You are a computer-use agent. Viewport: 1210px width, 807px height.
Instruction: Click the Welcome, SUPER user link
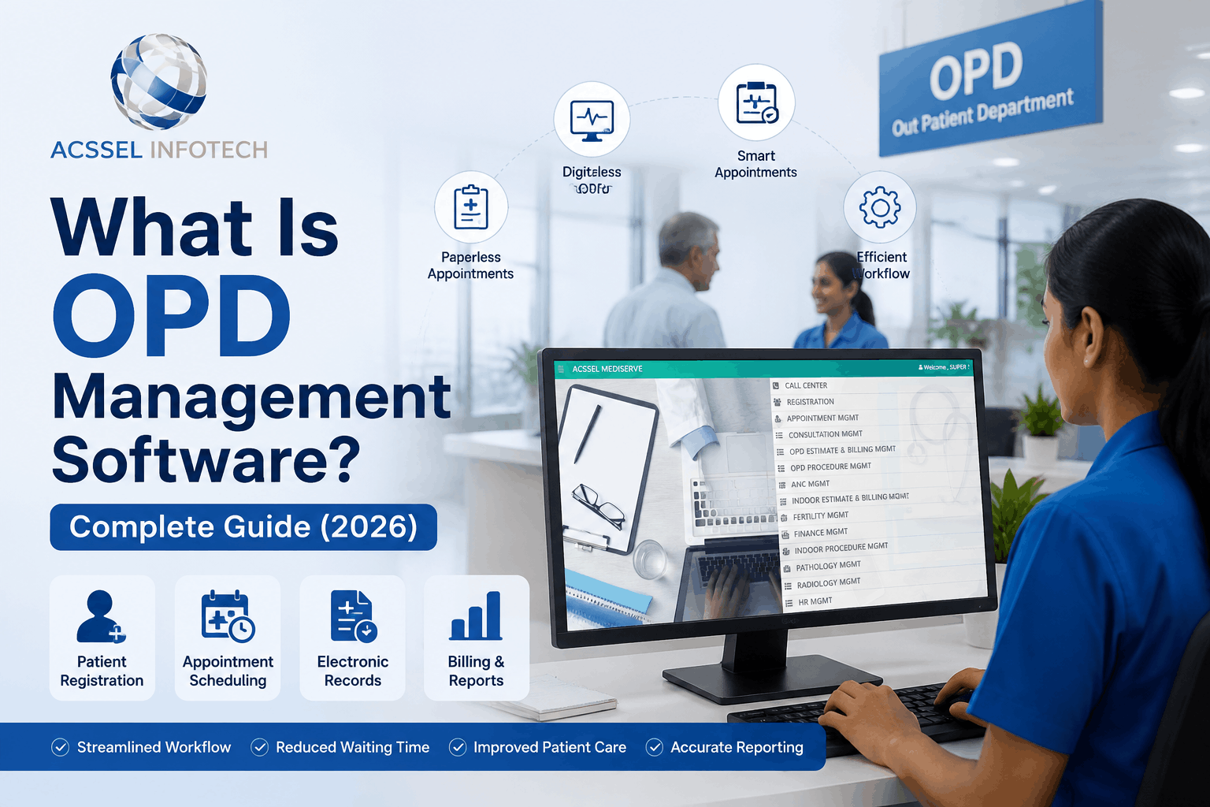pos(943,367)
